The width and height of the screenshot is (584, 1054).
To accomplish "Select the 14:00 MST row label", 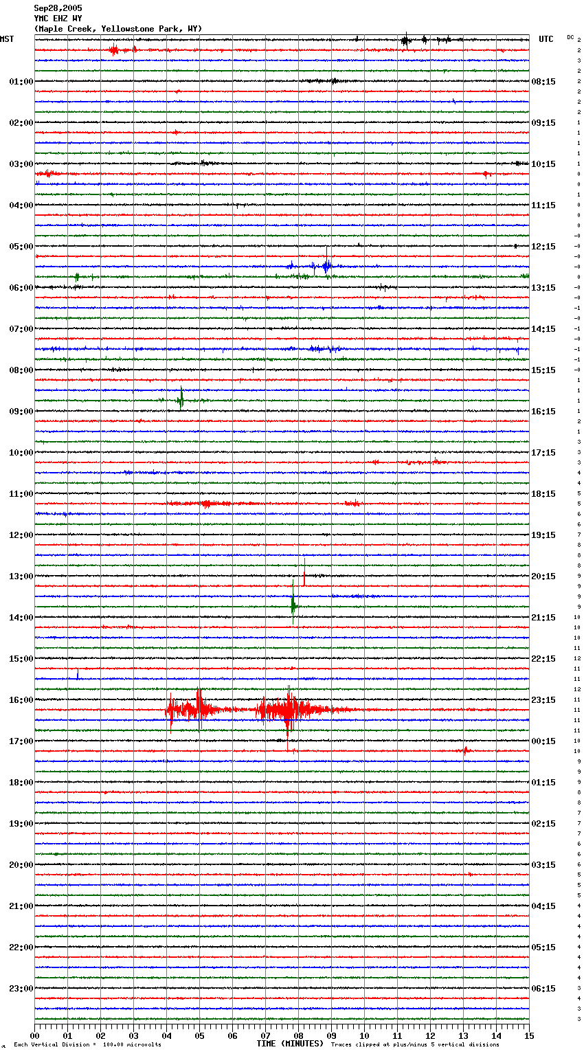I will click(21, 618).
